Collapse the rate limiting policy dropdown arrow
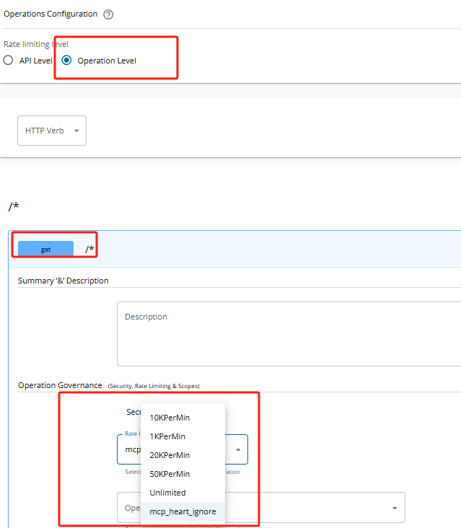The image size is (461, 528). pos(238,449)
